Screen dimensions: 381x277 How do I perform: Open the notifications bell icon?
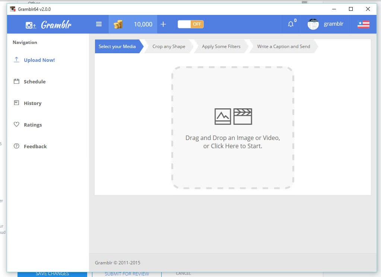point(290,24)
